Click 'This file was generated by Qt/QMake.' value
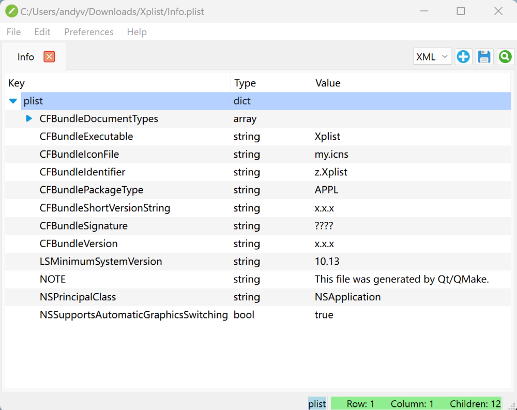Screen dimensions: 517x410 [402, 279]
